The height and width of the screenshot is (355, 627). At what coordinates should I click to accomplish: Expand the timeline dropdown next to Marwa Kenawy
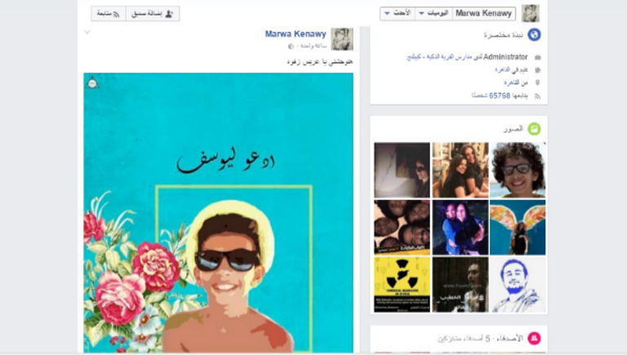point(434,14)
